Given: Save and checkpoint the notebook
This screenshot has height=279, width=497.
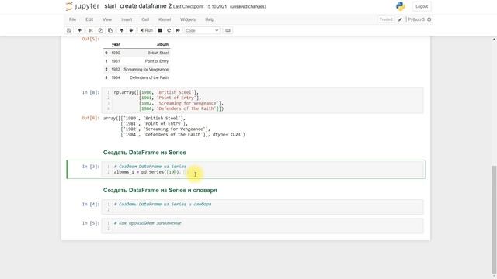Looking at the screenshot, I should [x=68, y=30].
